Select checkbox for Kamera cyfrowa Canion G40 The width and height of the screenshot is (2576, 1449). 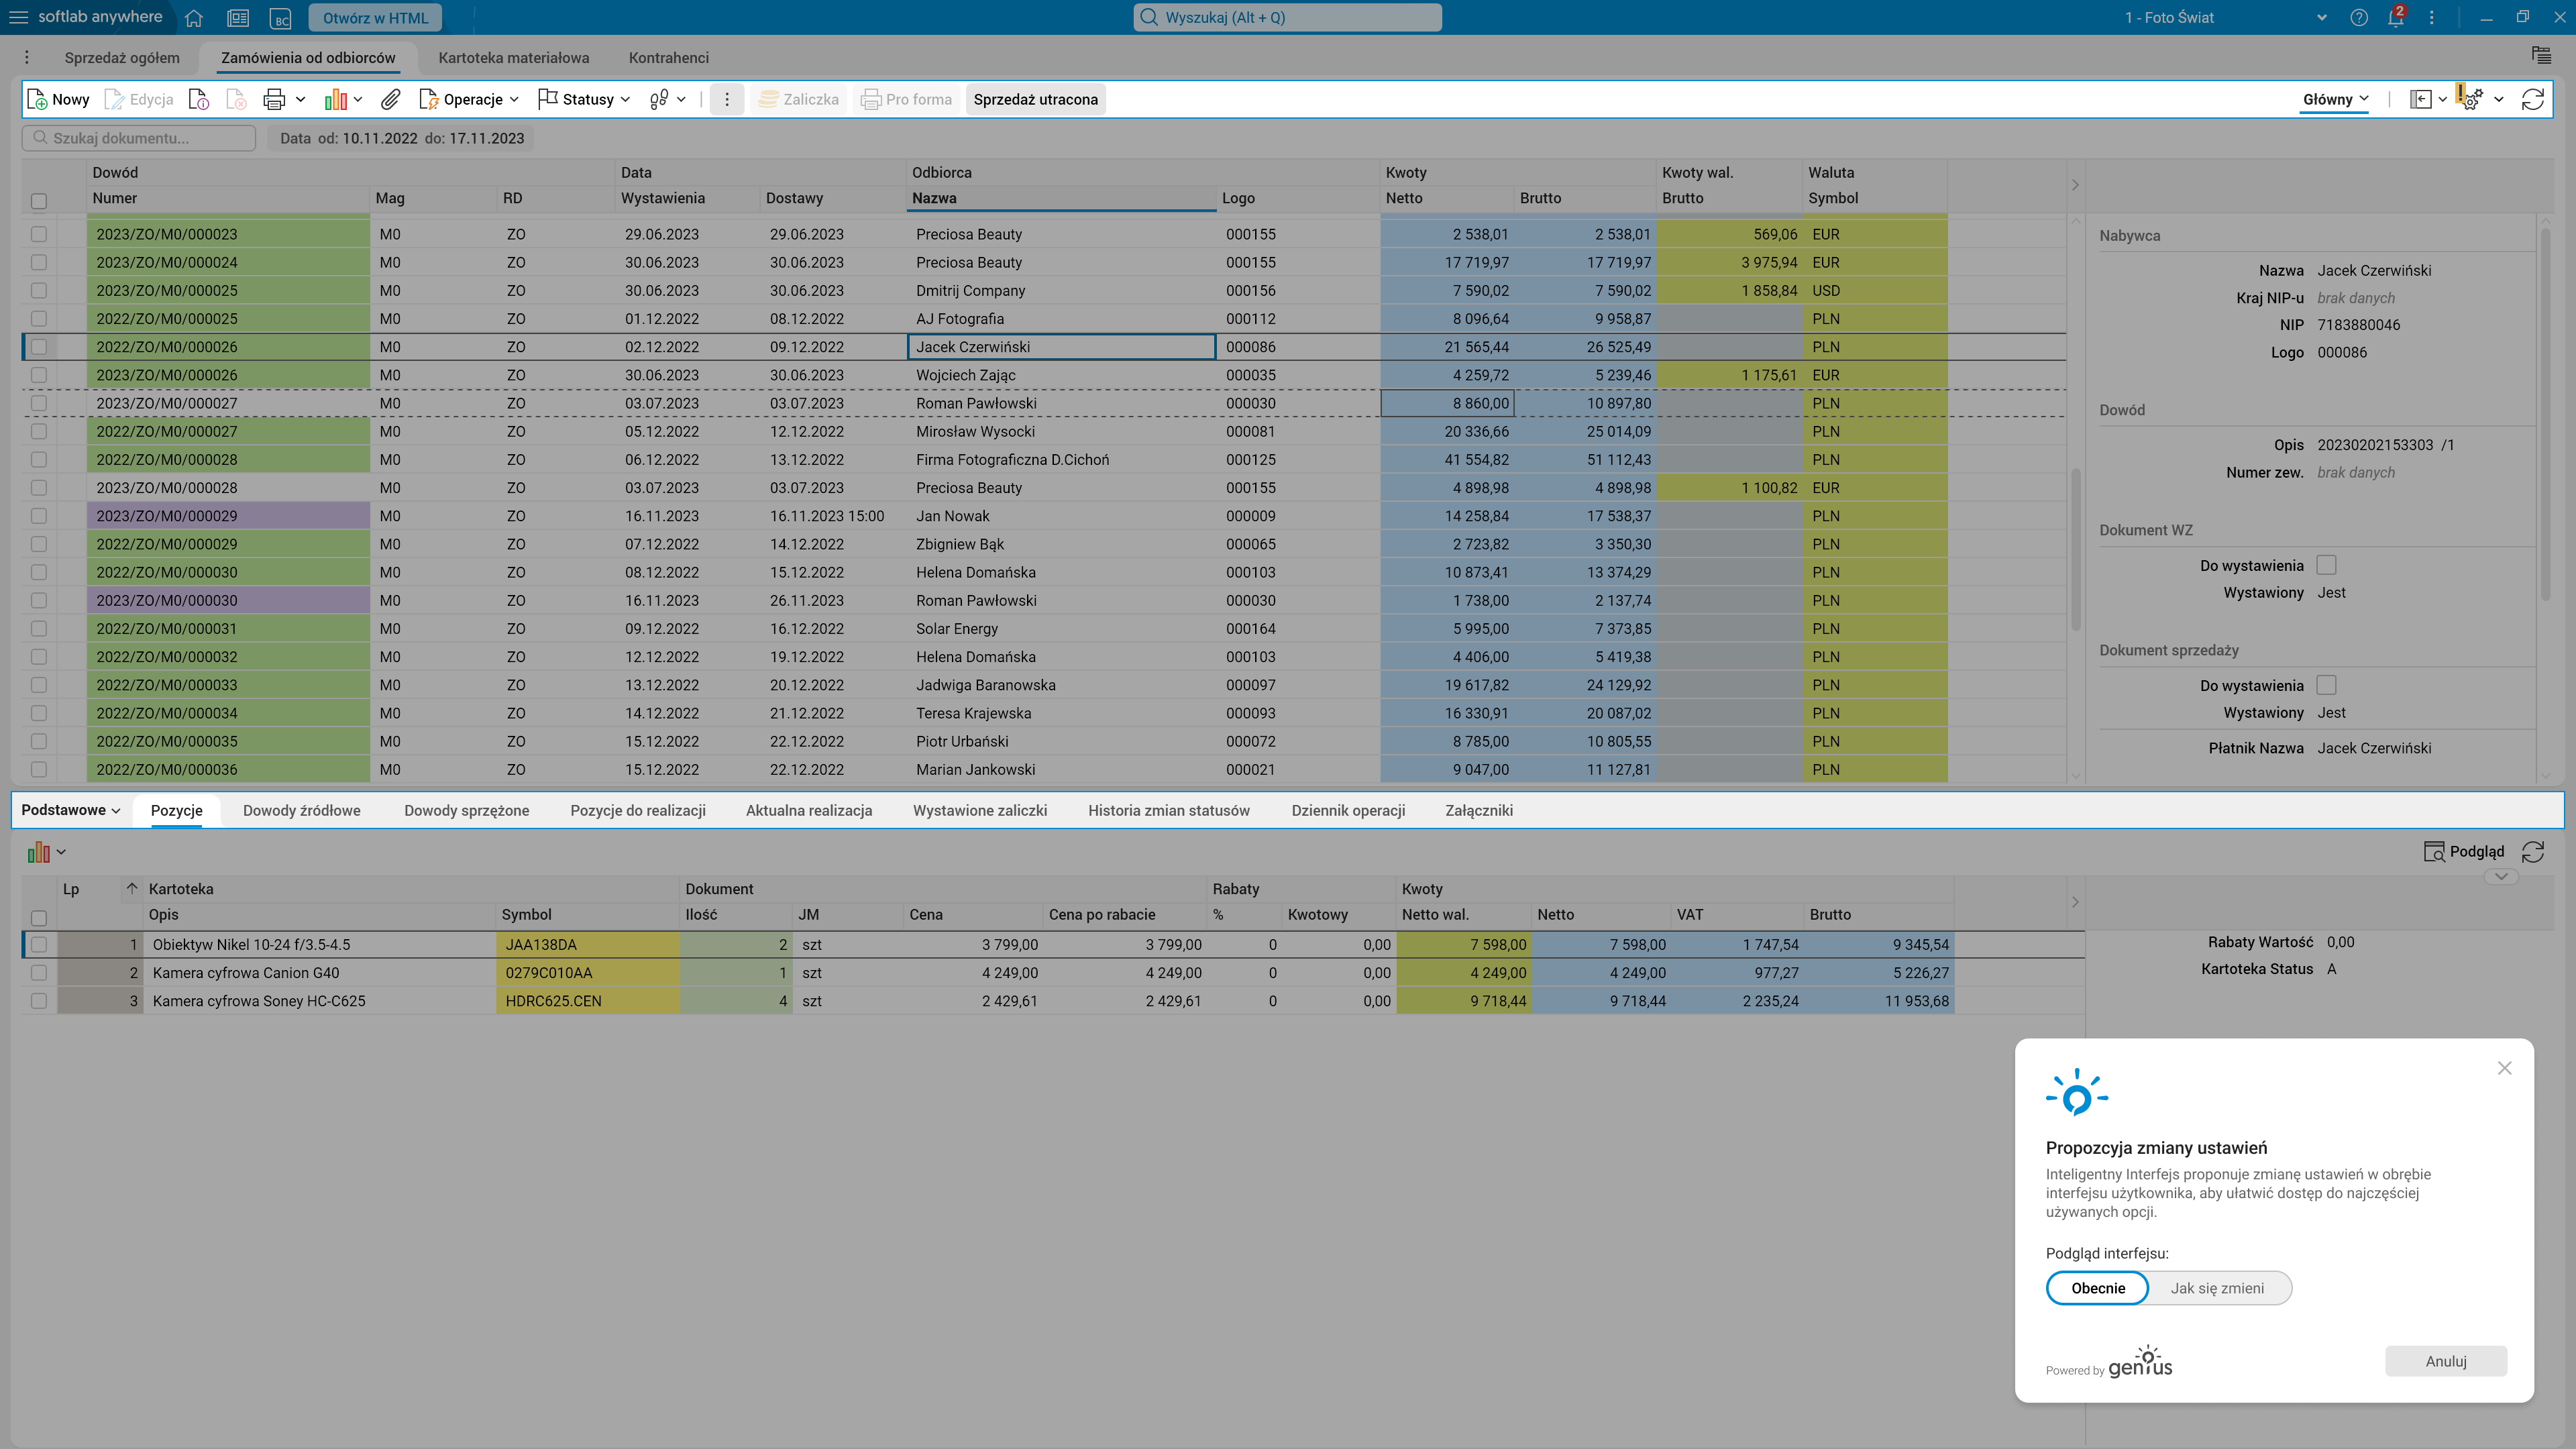click(39, 973)
